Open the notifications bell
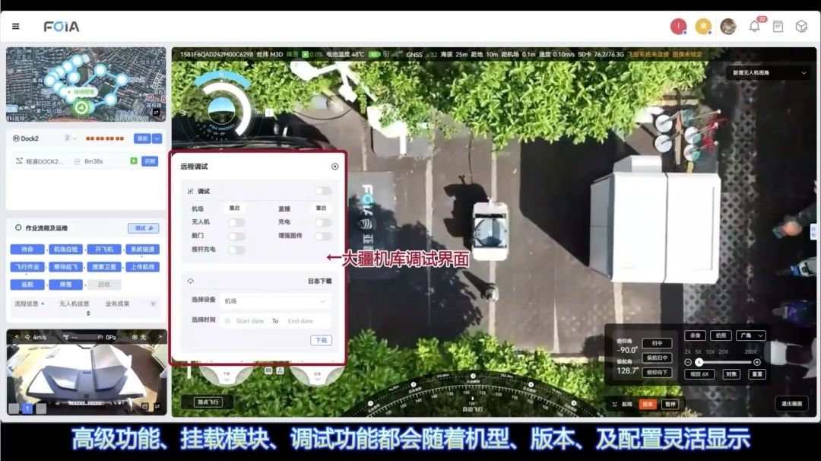 pos(754,27)
